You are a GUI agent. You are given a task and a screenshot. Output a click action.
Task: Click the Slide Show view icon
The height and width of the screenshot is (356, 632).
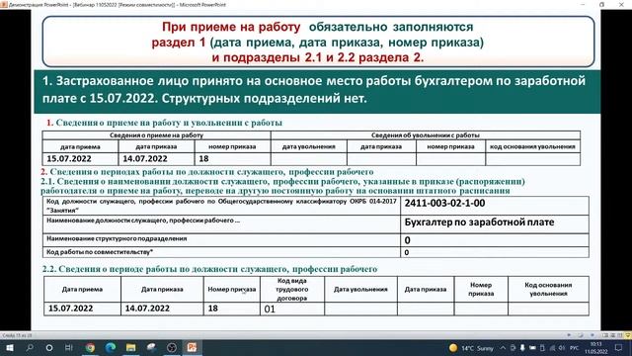click(628, 335)
